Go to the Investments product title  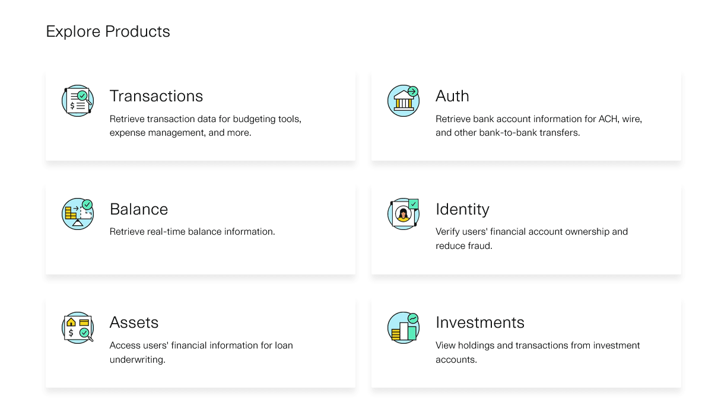click(480, 322)
